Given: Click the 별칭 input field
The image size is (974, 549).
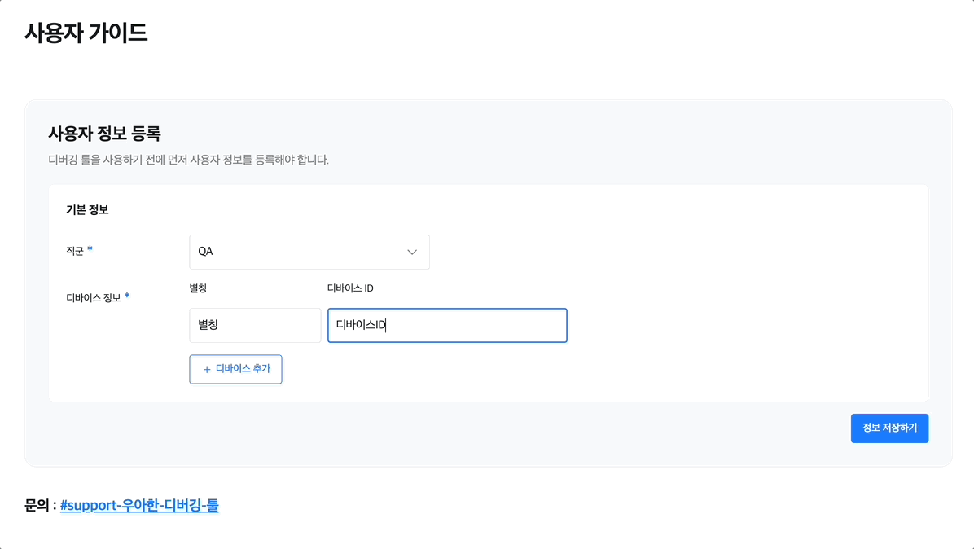Looking at the screenshot, I should (x=255, y=325).
